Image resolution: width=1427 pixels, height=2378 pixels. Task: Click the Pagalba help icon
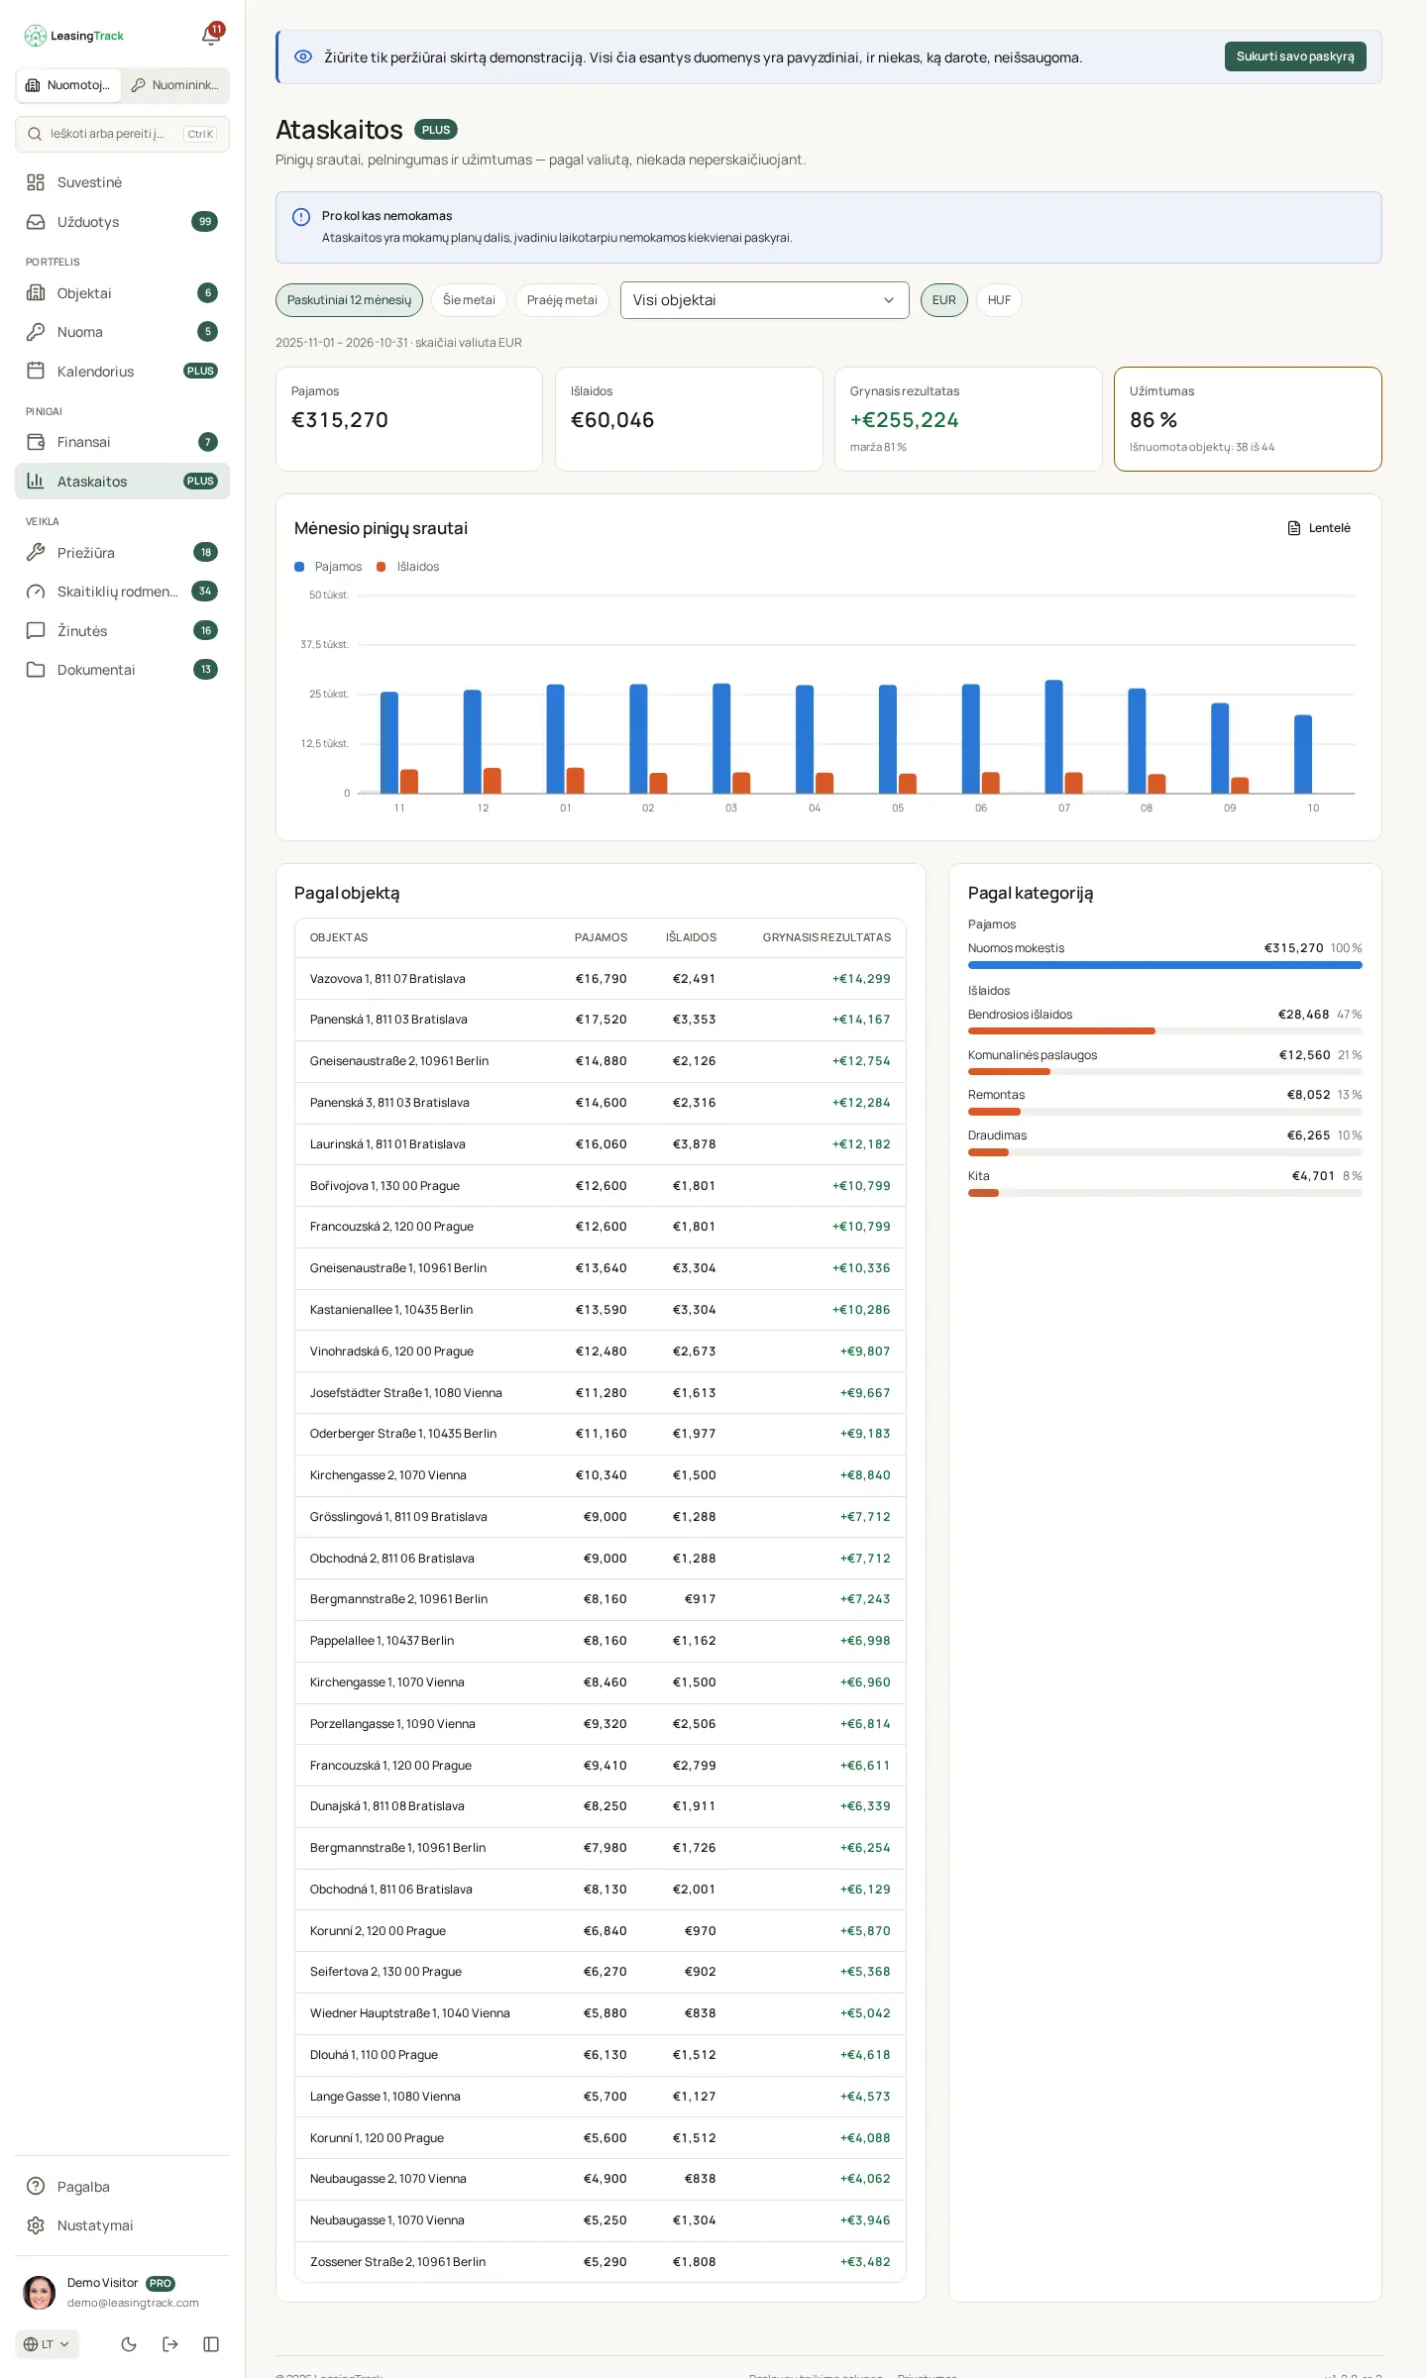click(x=36, y=2187)
